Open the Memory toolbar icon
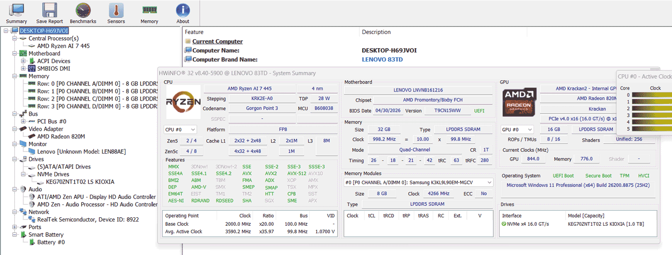Viewport: 672px width, 255px height. [x=149, y=13]
